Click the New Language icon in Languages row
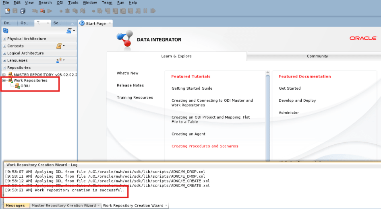The width and height of the screenshot is (381, 209). (x=59, y=60)
